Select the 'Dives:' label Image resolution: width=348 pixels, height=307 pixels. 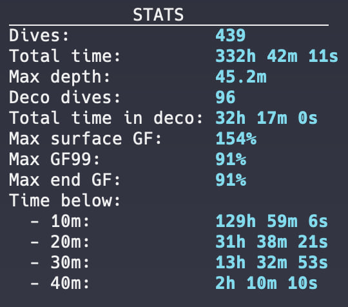click(39, 35)
